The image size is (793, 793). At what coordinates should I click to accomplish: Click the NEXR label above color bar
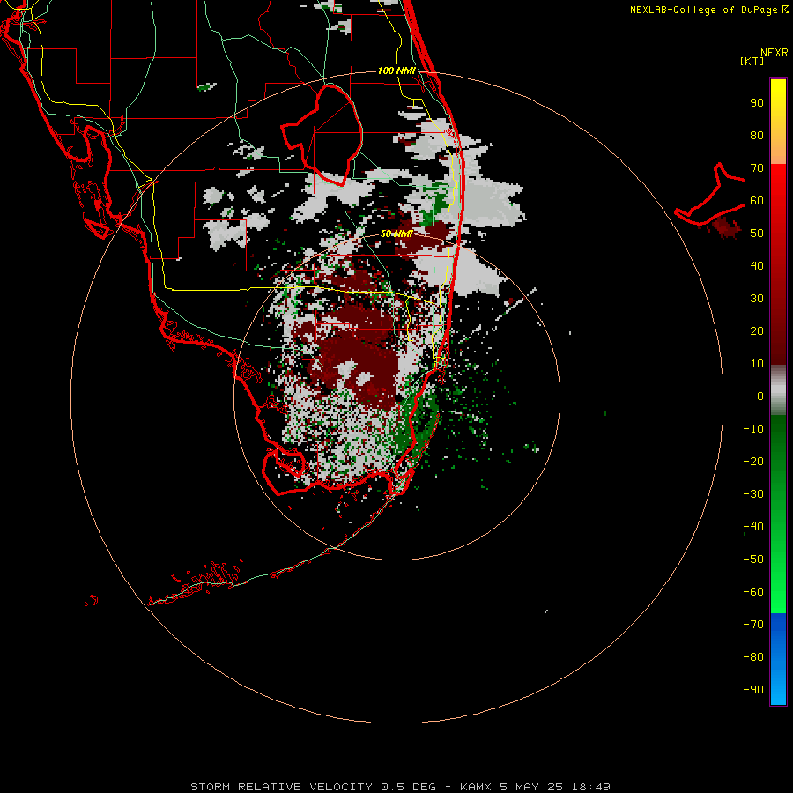[774, 53]
